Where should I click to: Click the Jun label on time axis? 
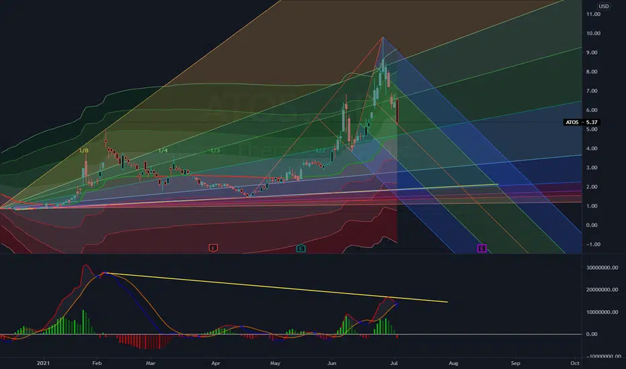click(x=332, y=363)
